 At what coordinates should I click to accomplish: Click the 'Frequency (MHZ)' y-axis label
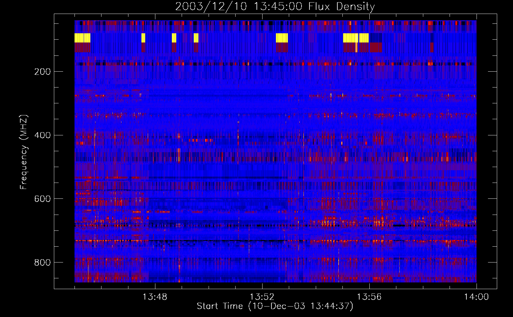24,152
